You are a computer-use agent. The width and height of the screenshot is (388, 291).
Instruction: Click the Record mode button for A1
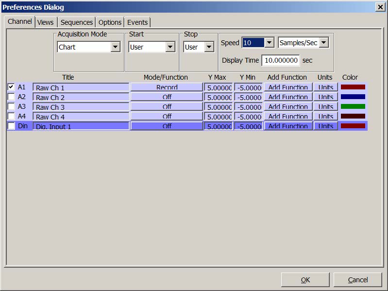coord(167,87)
